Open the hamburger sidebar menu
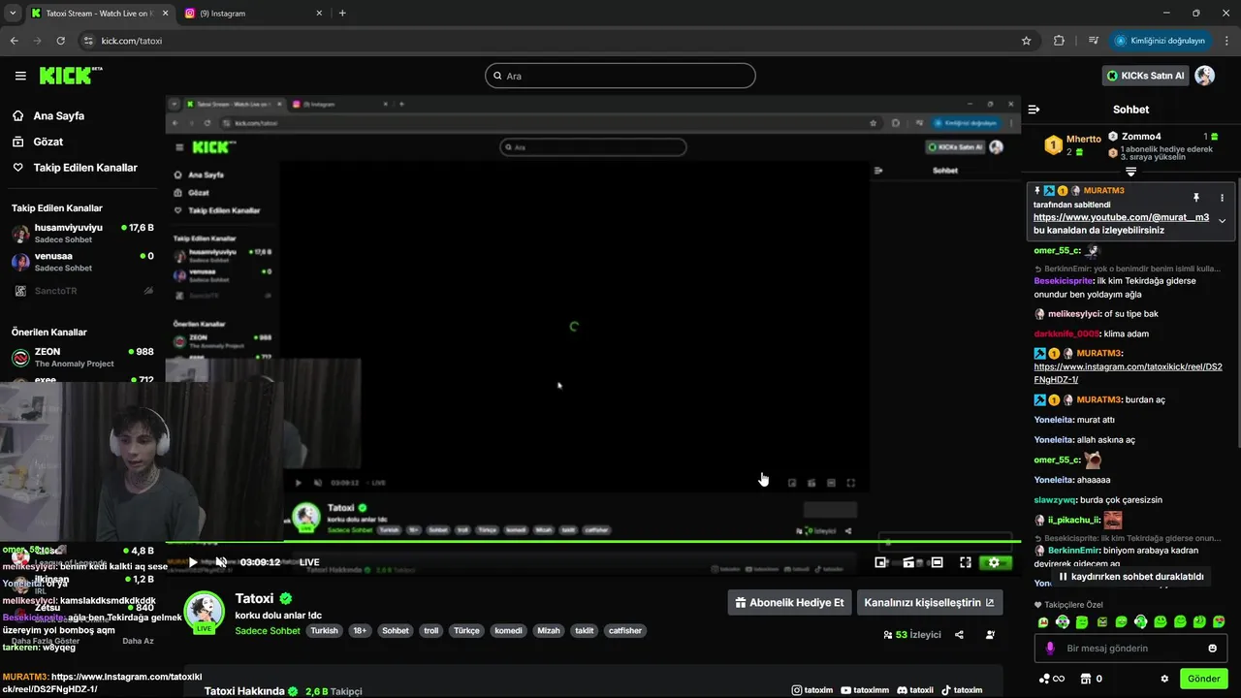Image resolution: width=1241 pixels, height=698 pixels. [x=20, y=76]
